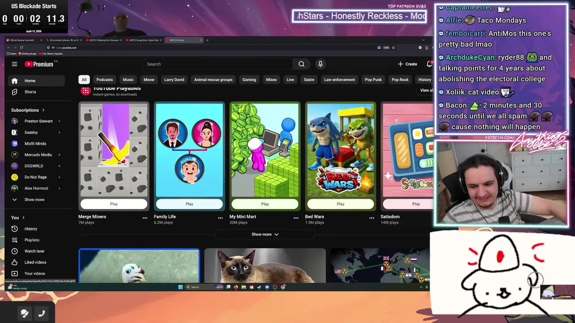This screenshot has width=575, height=323.
Task: Open the Nothing Burger bookmark
Action: [27, 53]
